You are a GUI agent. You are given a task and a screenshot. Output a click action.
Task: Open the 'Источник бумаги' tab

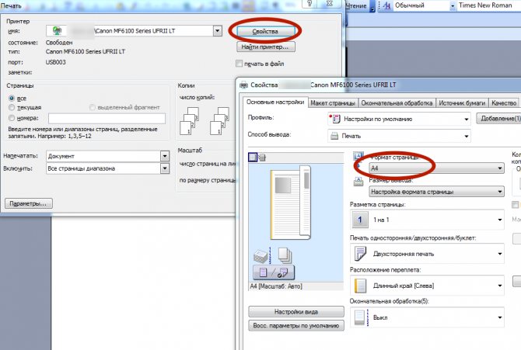pos(461,102)
